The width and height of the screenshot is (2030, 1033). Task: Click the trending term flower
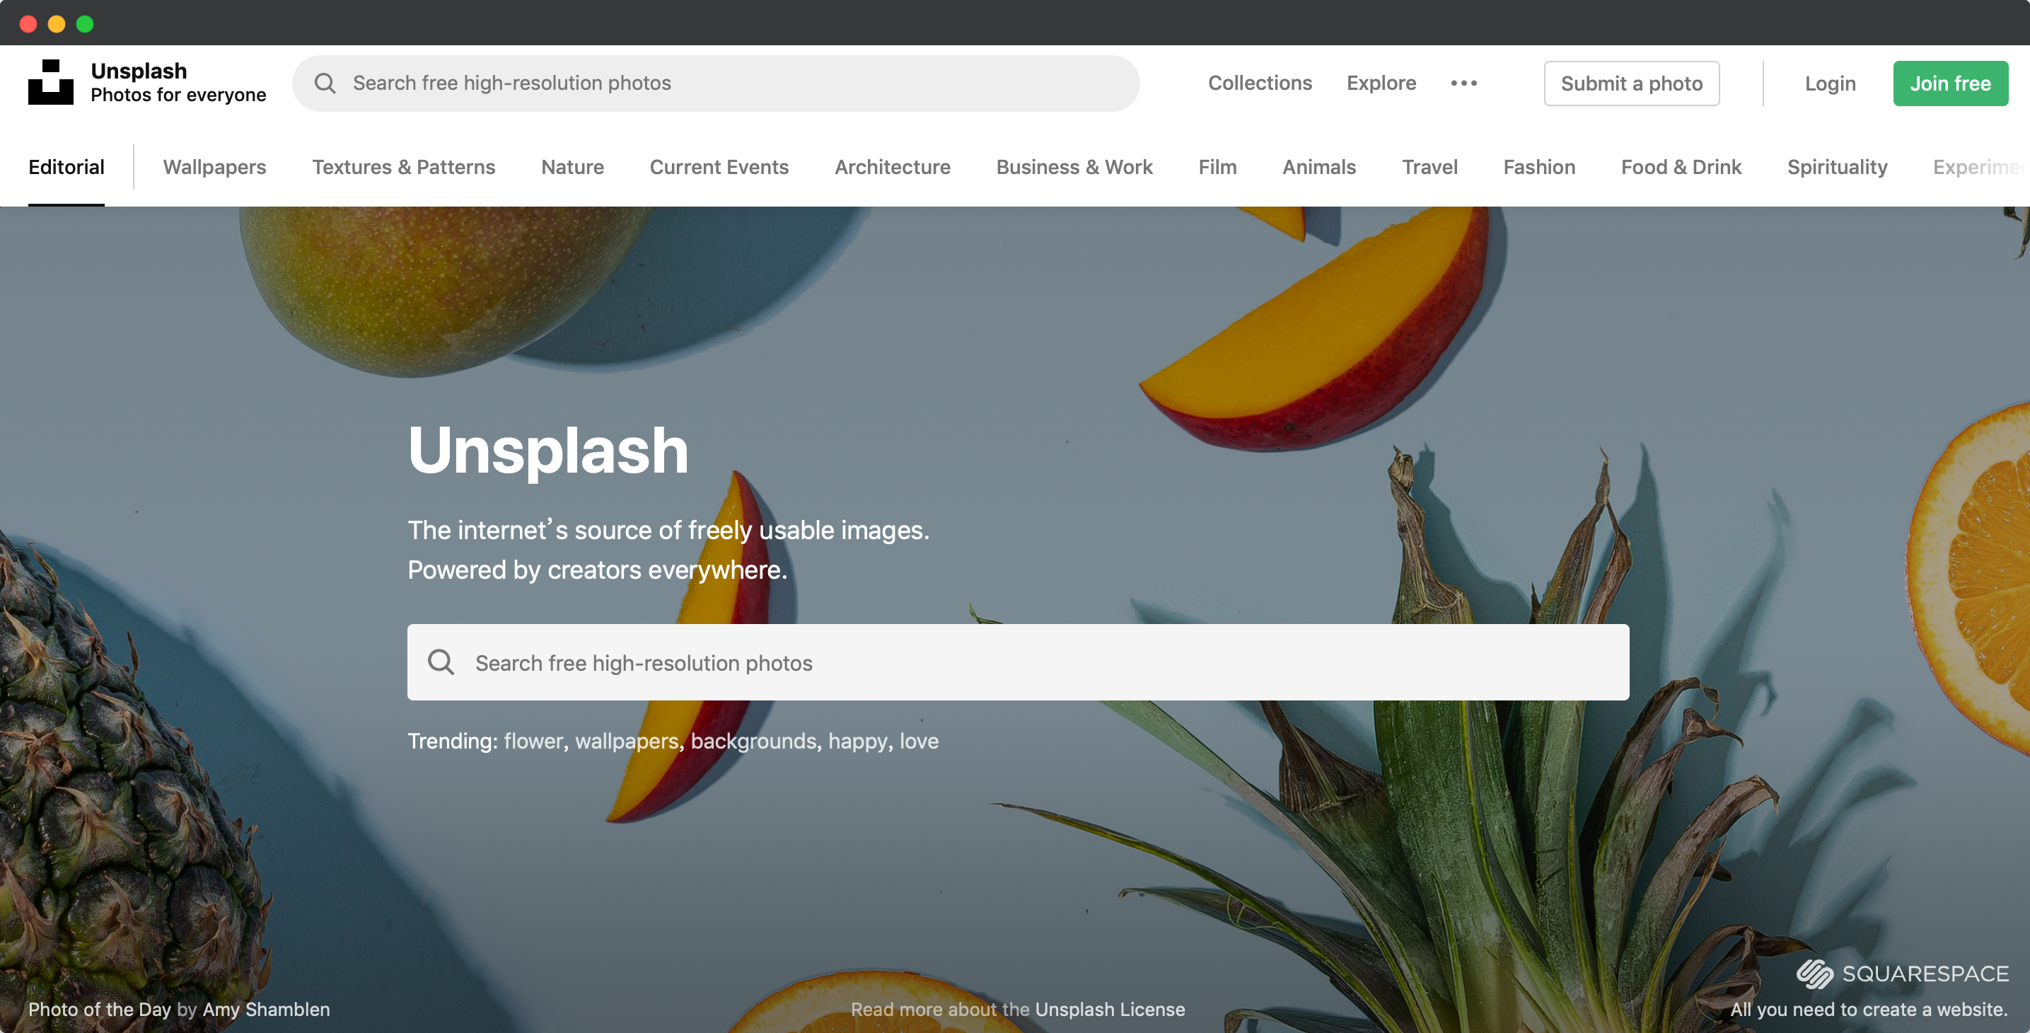tap(533, 741)
